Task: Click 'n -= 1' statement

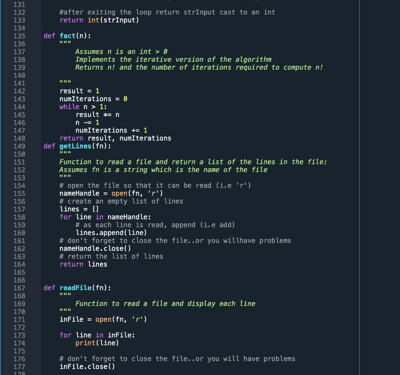Action: coord(87,123)
